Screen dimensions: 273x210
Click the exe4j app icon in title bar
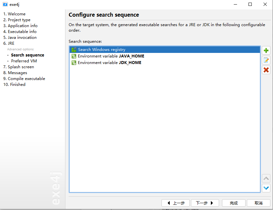click(5, 4)
